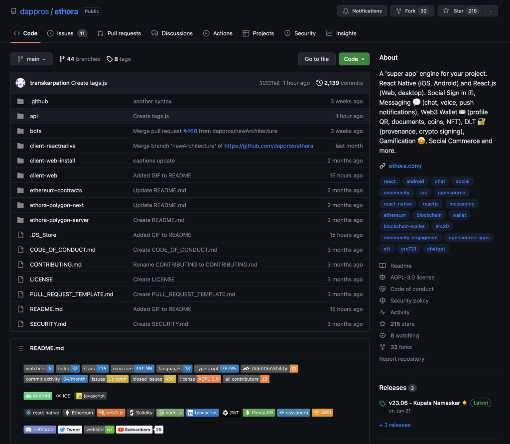This screenshot has height=444, width=510.
Task: Open the Issues tab
Action: [x=67, y=33]
